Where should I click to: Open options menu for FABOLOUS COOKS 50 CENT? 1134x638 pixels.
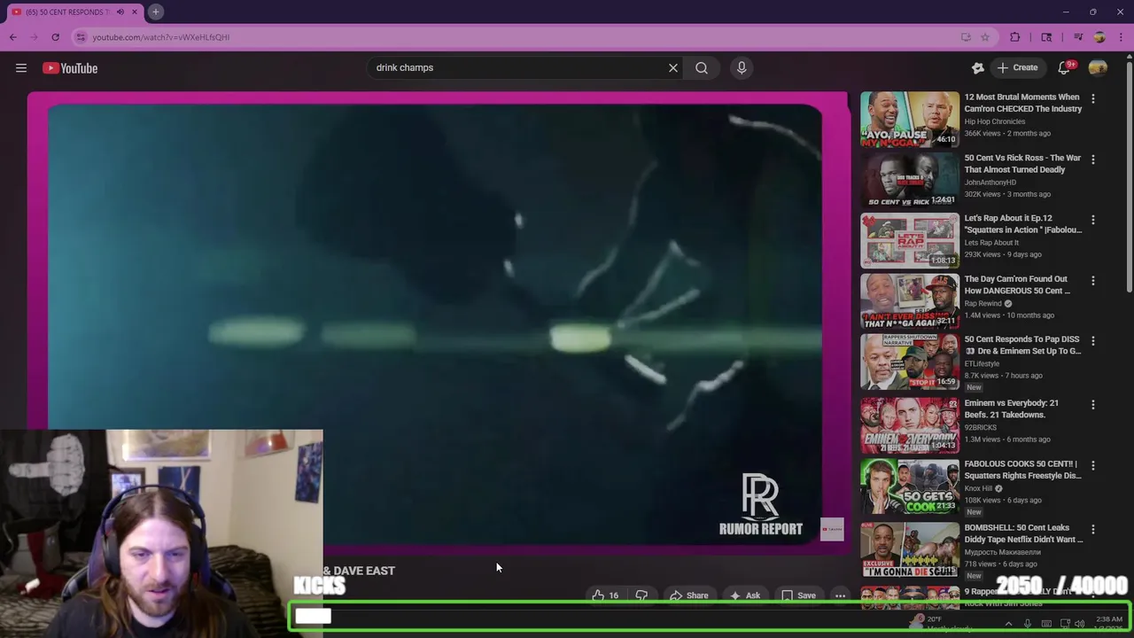[x=1092, y=466]
